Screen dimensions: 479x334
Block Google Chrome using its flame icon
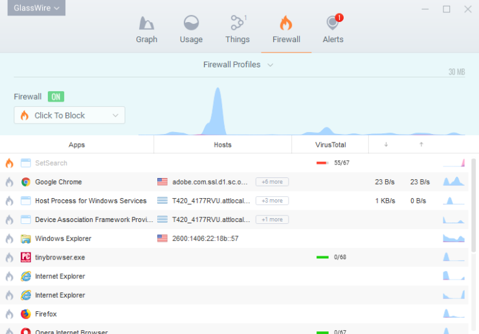coord(10,182)
